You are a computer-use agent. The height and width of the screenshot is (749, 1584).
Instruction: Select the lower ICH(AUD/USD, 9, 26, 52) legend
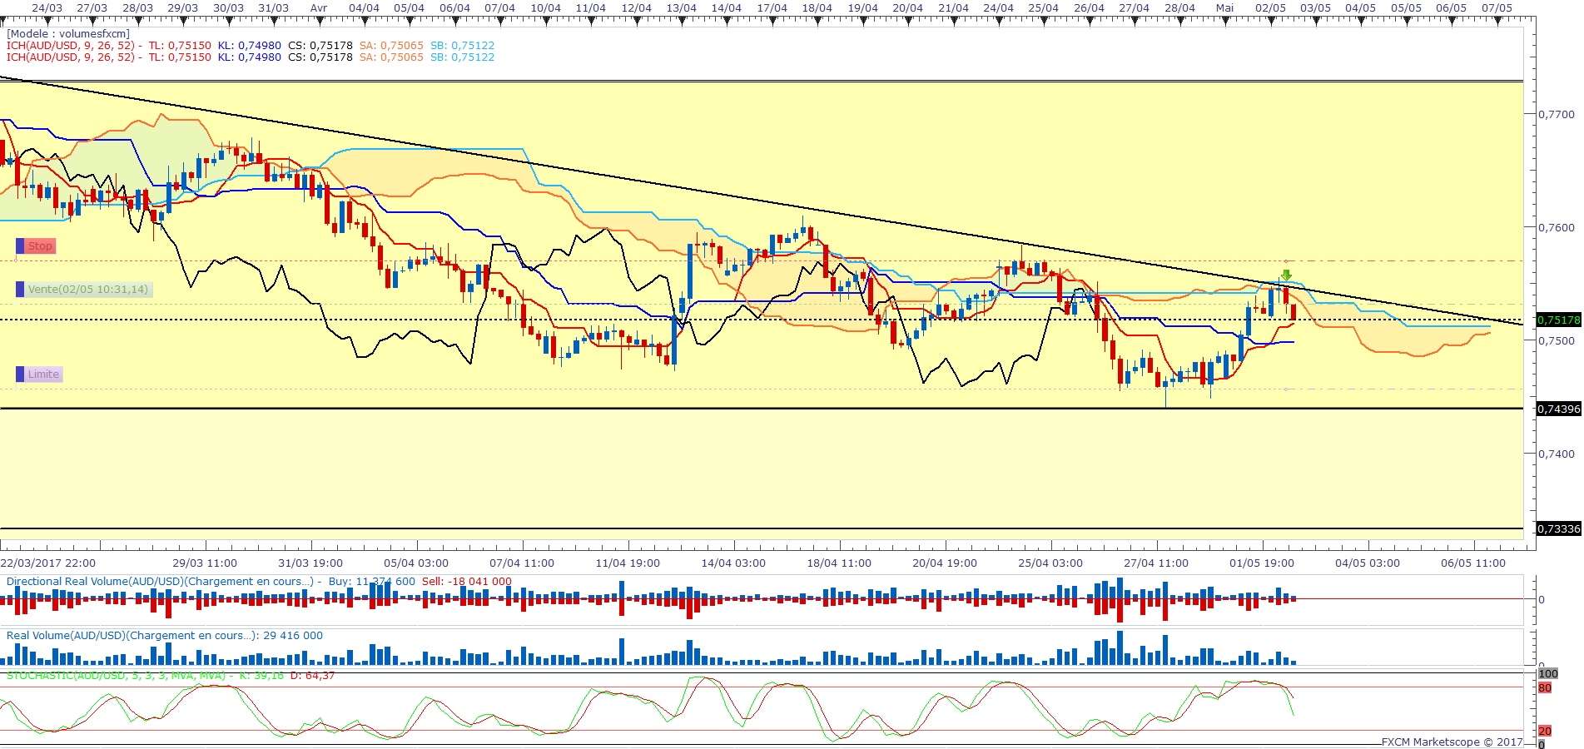(x=251, y=57)
